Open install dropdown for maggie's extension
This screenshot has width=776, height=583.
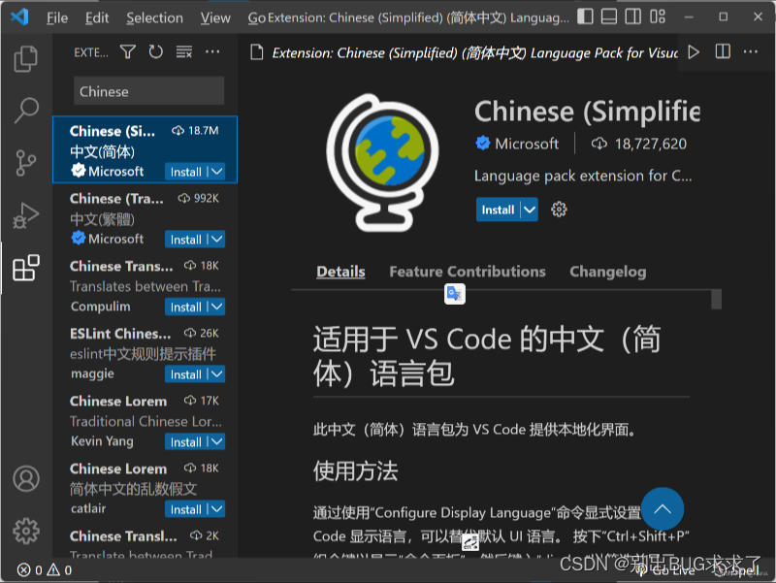coord(216,374)
